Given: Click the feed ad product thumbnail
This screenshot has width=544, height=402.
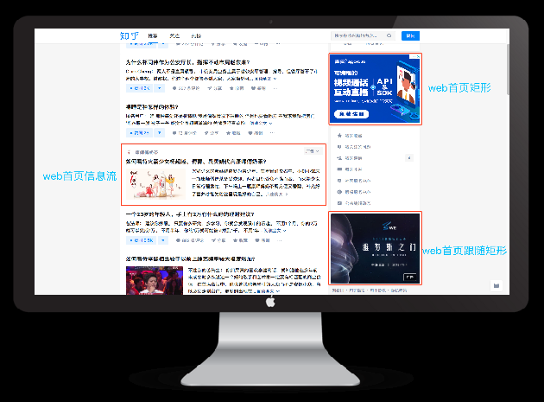Looking at the screenshot, I should click(155, 184).
